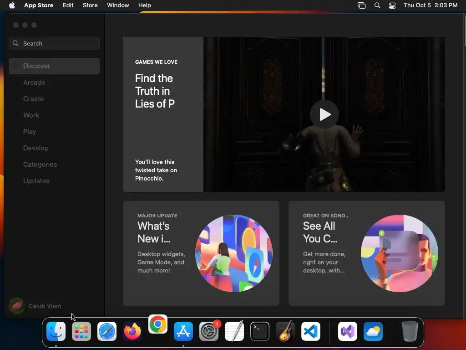Viewport: 466px width, 350px height.
Task: Click the GAMES WE LOVE label
Action: click(156, 62)
